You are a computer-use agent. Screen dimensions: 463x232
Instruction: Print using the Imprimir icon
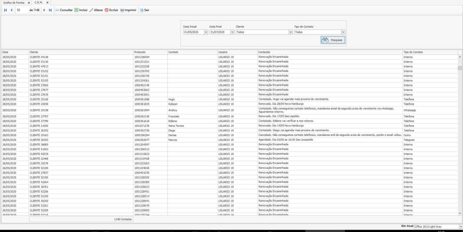122,10
